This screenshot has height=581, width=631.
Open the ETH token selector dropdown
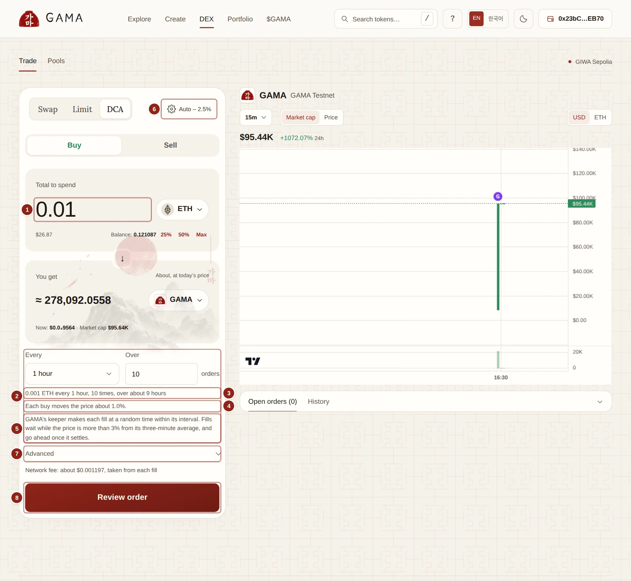(x=182, y=209)
